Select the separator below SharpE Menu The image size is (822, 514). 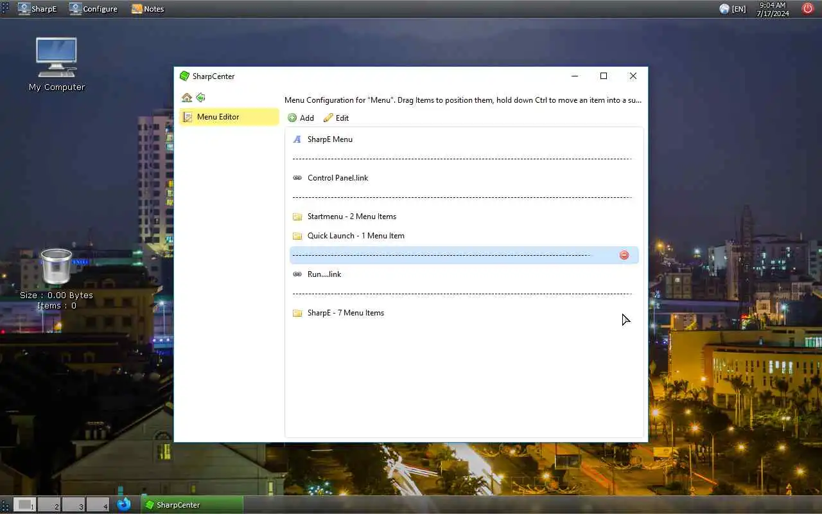coord(464,159)
